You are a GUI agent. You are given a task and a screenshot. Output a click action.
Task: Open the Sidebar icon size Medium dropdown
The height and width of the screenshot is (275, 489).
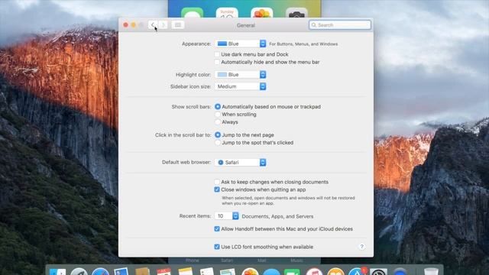[240, 86]
